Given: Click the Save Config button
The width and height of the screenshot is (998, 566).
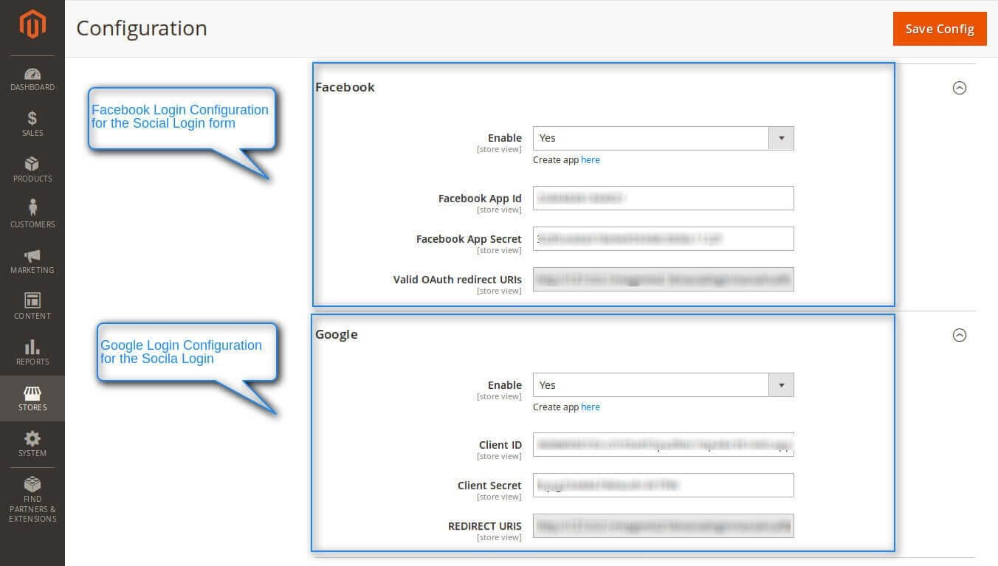Looking at the screenshot, I should (x=940, y=29).
